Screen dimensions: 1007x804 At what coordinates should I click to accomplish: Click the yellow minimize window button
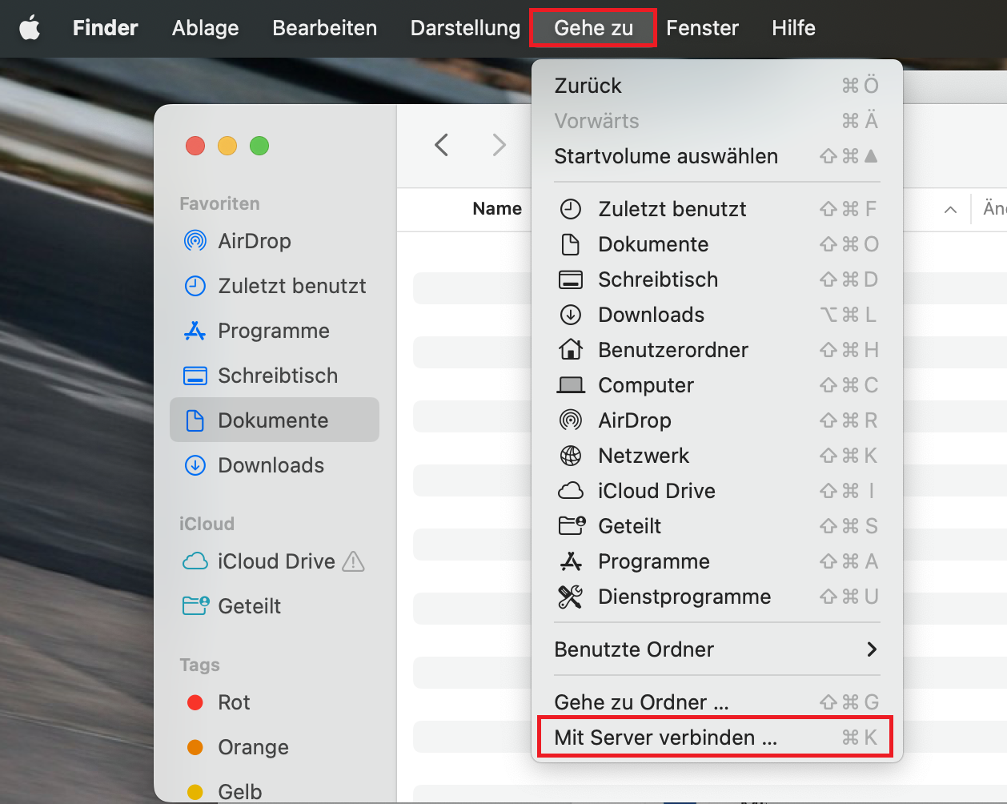tap(227, 146)
